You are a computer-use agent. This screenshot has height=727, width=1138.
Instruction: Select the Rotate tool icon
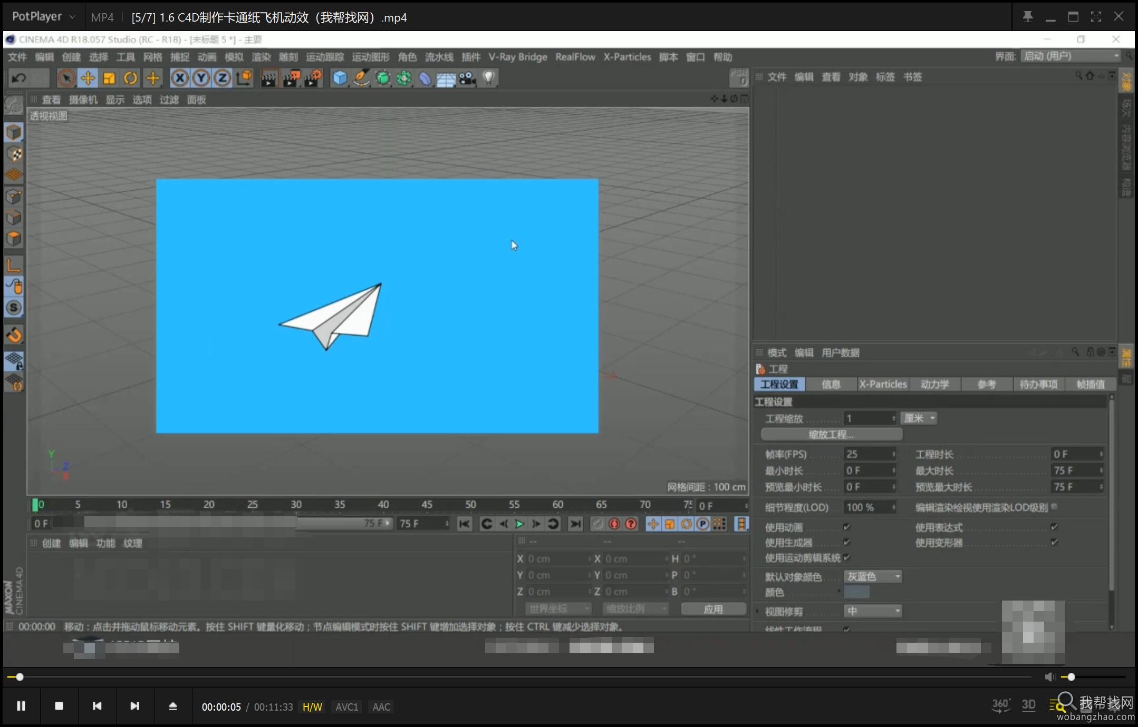[x=130, y=78]
